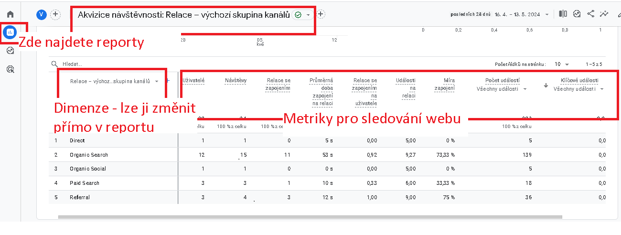
Task: Open the rows per page dropdown
Action: (562, 64)
